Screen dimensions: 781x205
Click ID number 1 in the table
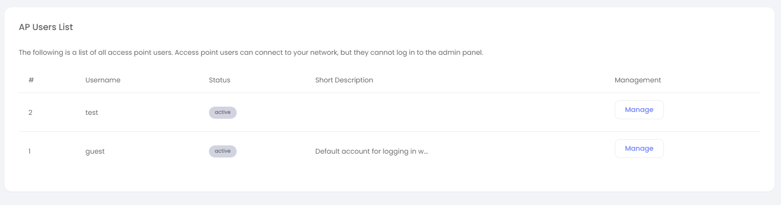(30, 151)
